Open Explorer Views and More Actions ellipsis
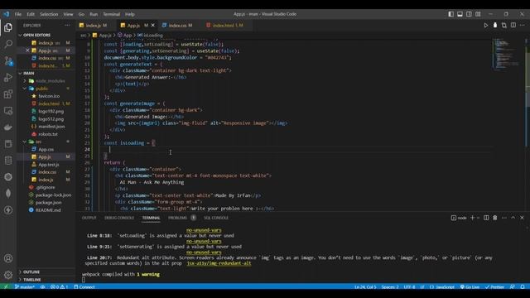Screen dimensions: 530x298 click(67, 26)
